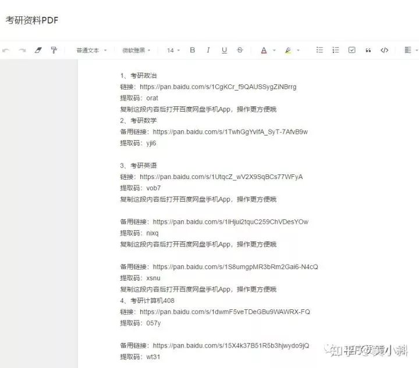Open backup link ending 3hjwydo9jQ
Viewport: 419px width, 368px height.
(231, 345)
